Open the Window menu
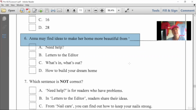The height and width of the screenshot is (110, 196). tap(20, 5)
